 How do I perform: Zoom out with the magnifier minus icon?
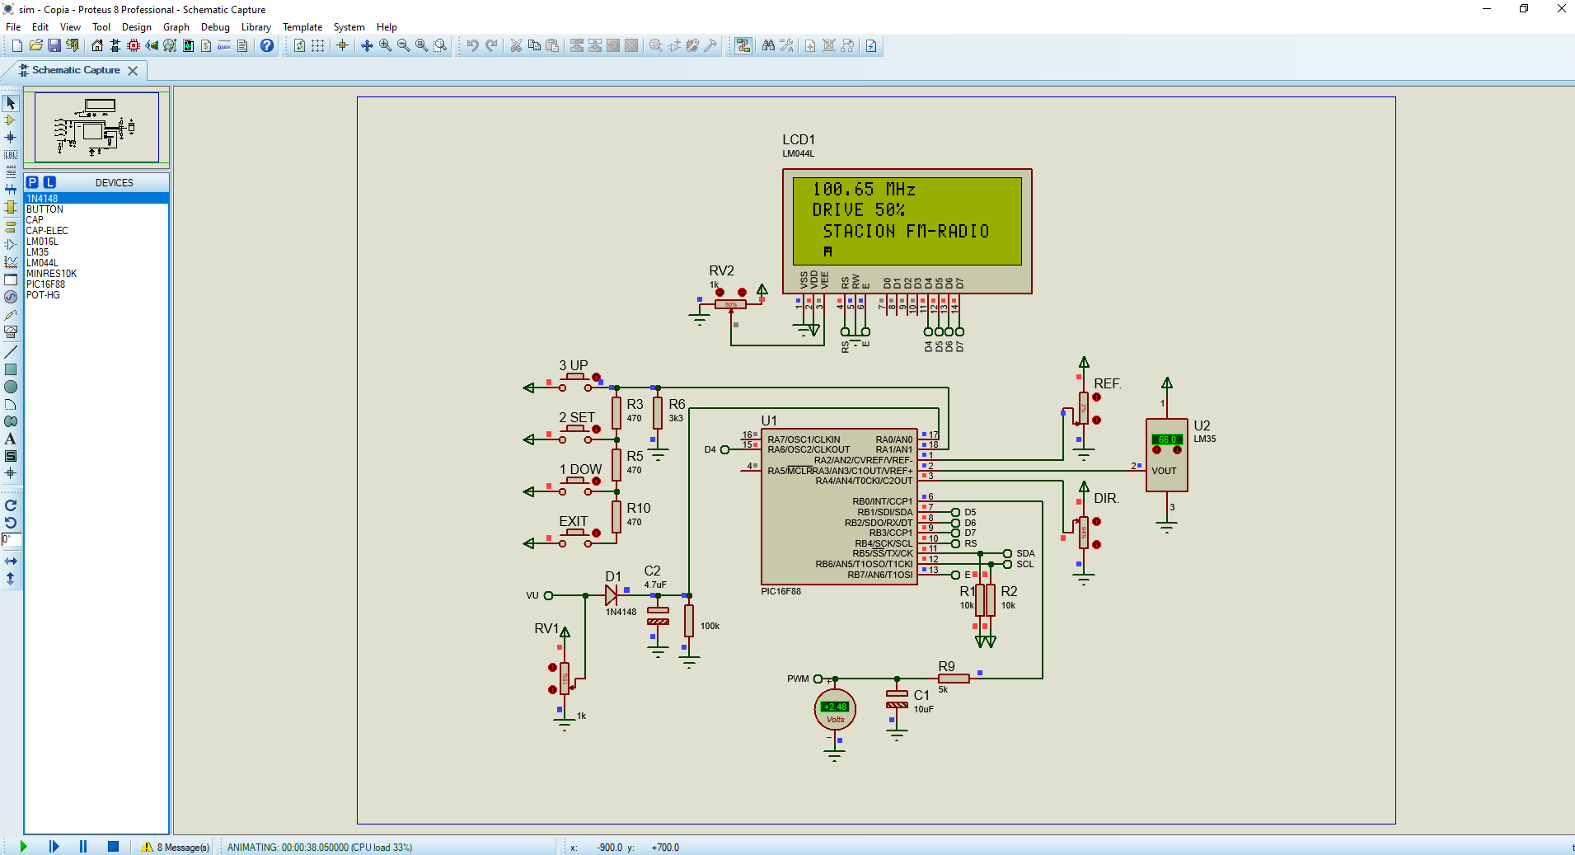[x=403, y=46]
